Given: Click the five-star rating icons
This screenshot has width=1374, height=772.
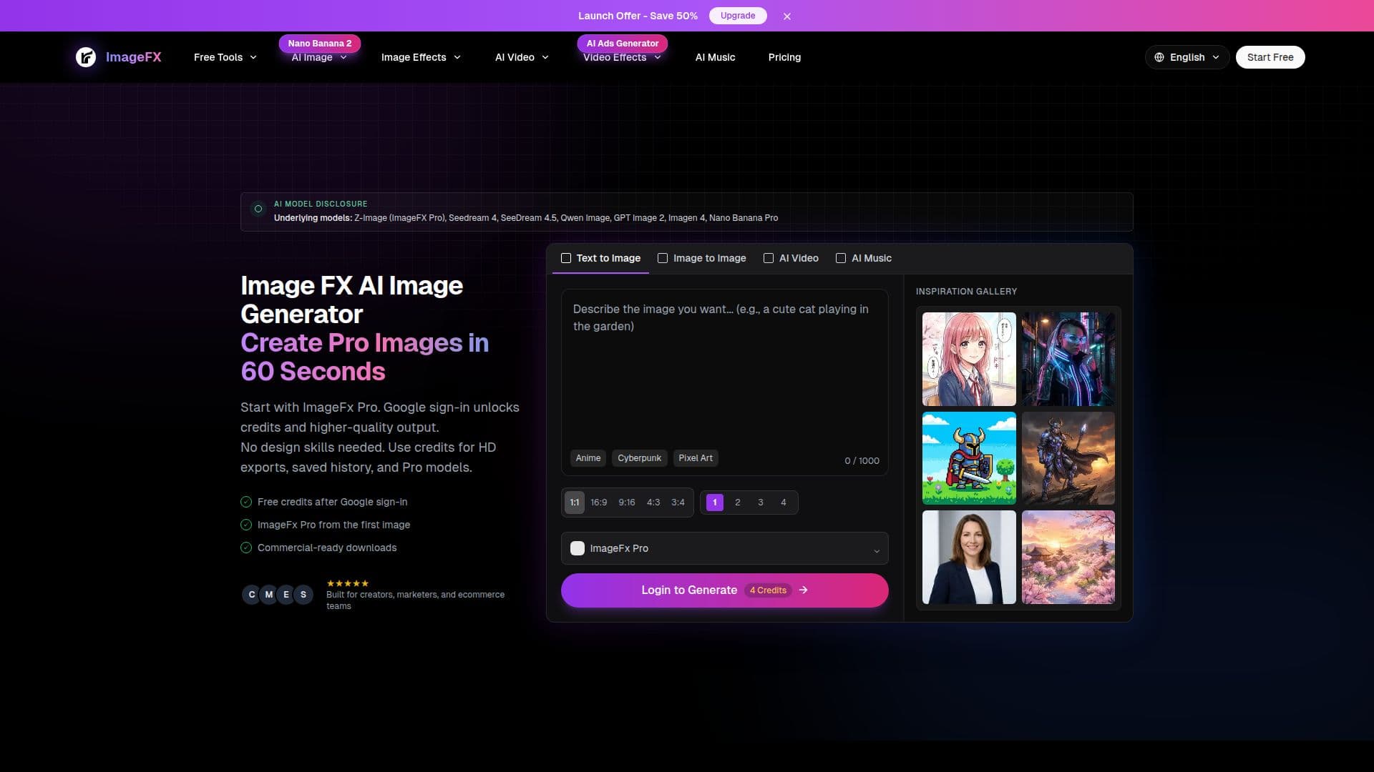Looking at the screenshot, I should 348,583.
